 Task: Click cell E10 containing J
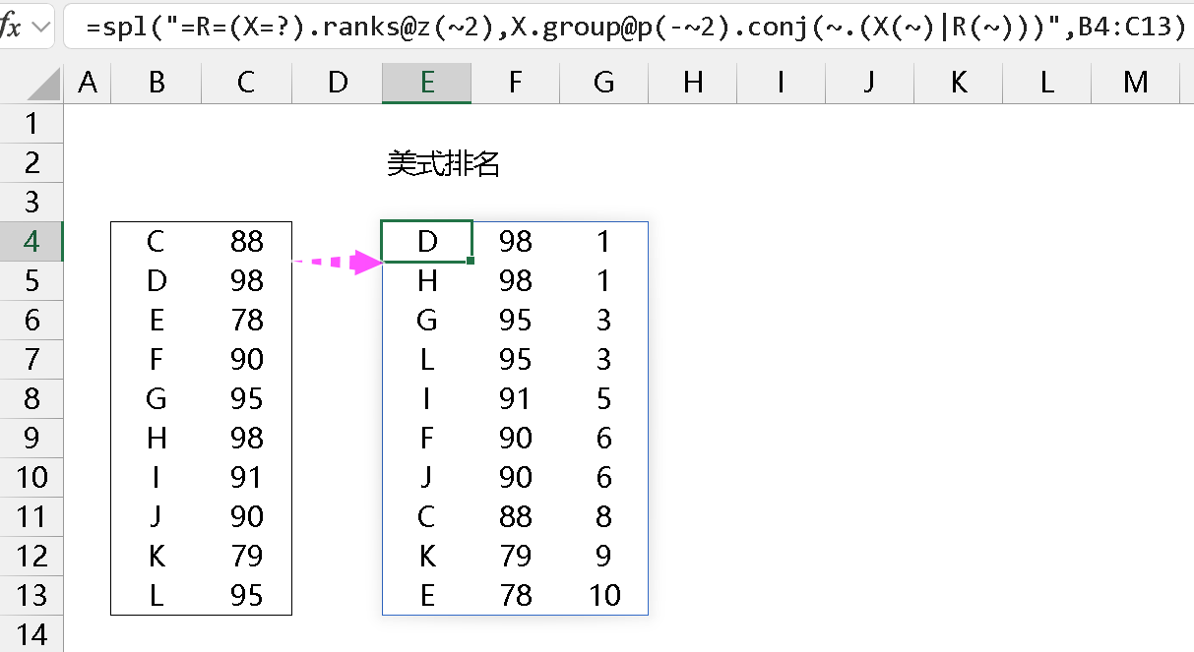[x=427, y=478]
